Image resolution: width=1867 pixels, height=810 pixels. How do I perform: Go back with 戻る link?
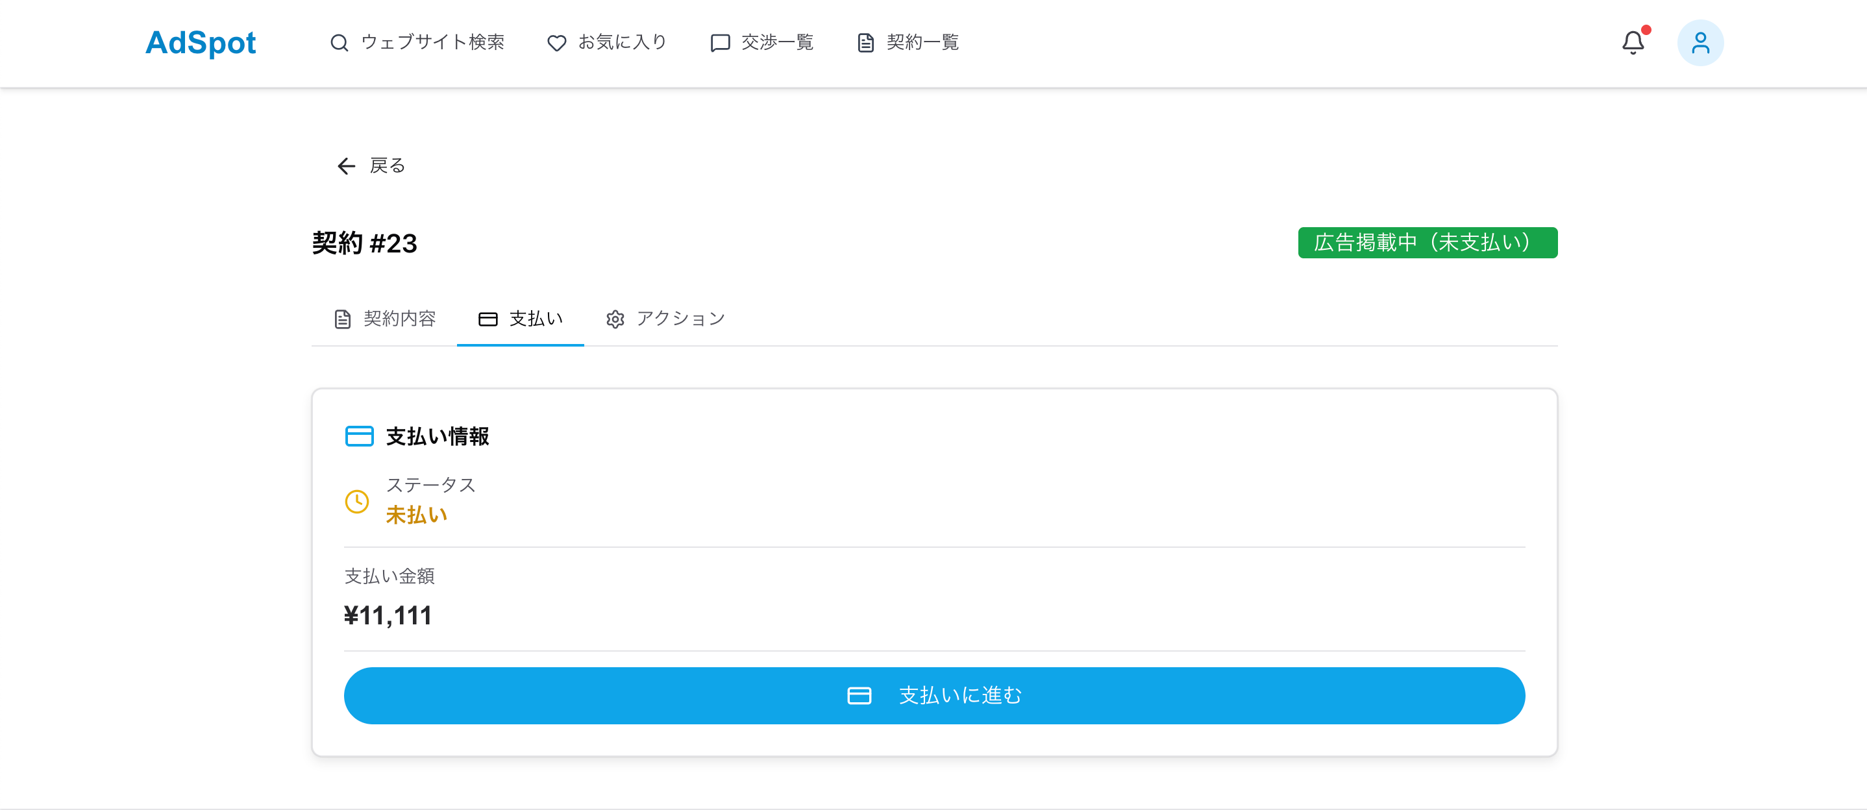coord(387,166)
